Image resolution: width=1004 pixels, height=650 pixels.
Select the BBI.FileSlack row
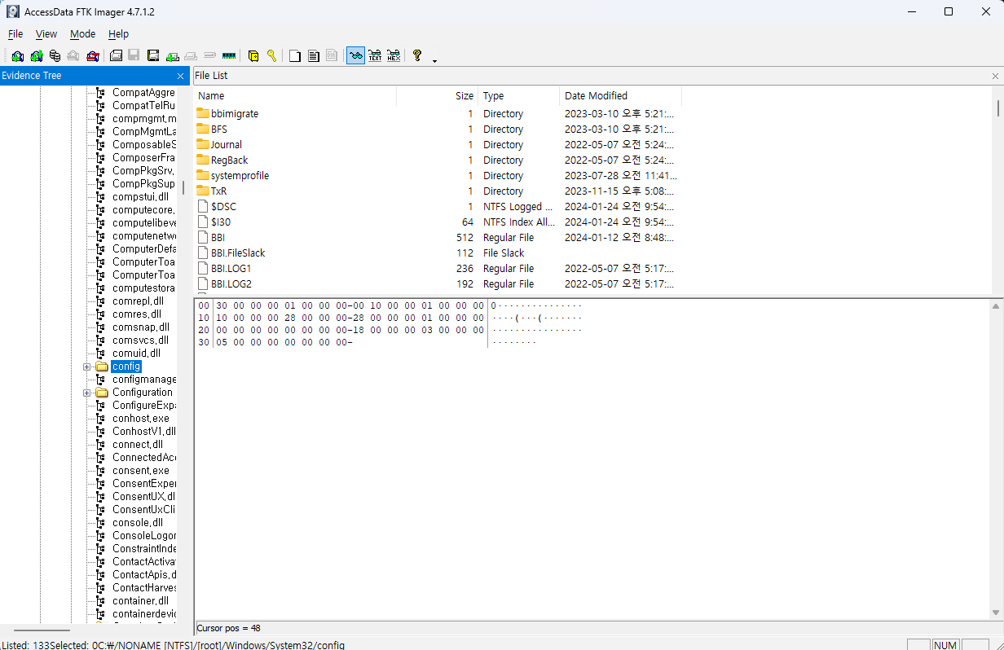(x=437, y=253)
